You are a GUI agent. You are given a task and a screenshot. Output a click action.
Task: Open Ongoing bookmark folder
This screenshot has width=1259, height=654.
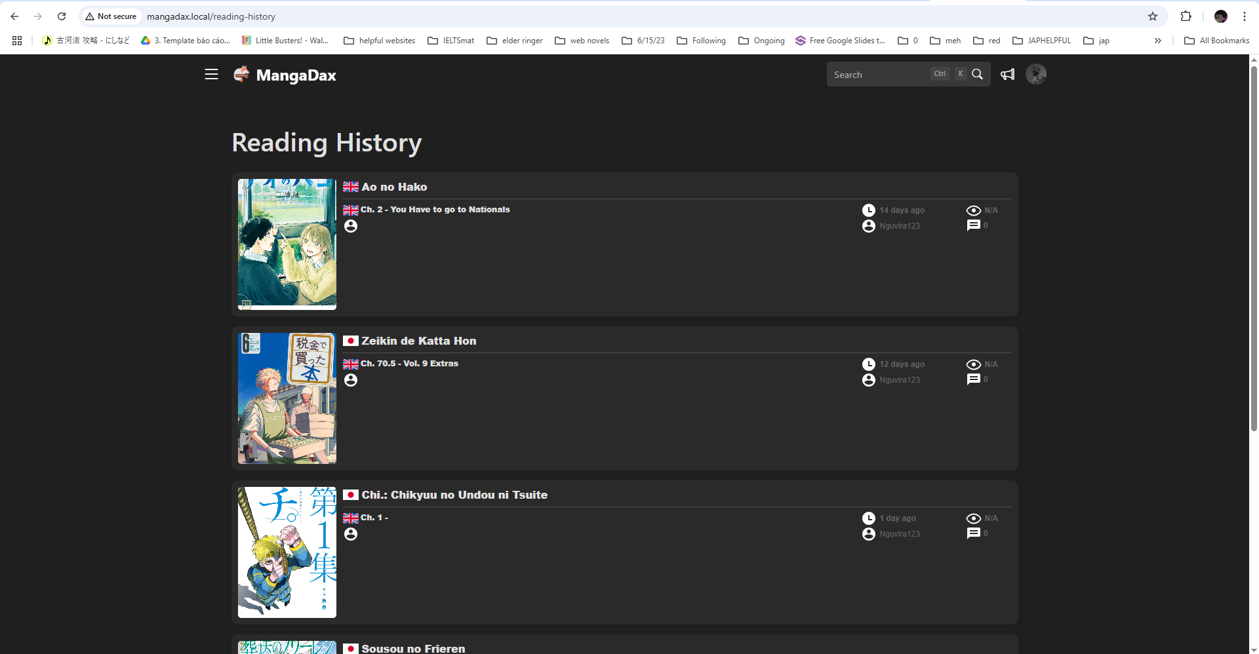coord(761,41)
